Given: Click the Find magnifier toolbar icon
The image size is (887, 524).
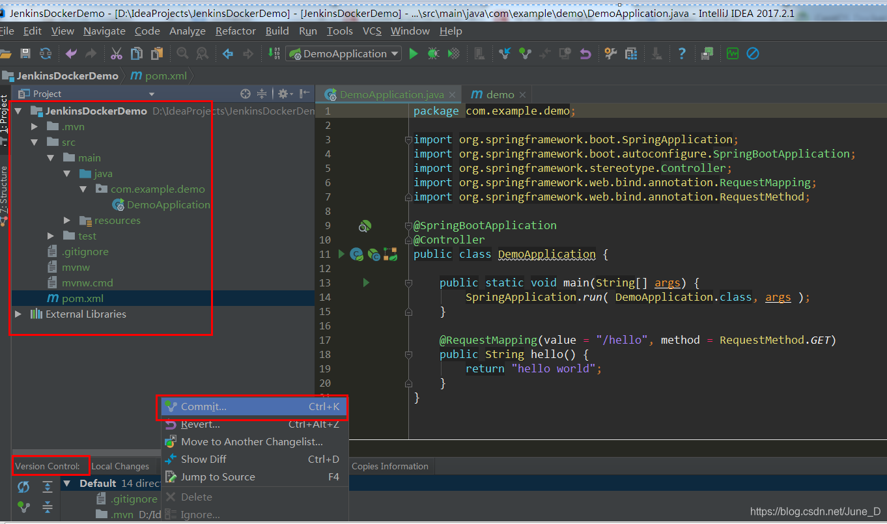Looking at the screenshot, I should point(182,54).
